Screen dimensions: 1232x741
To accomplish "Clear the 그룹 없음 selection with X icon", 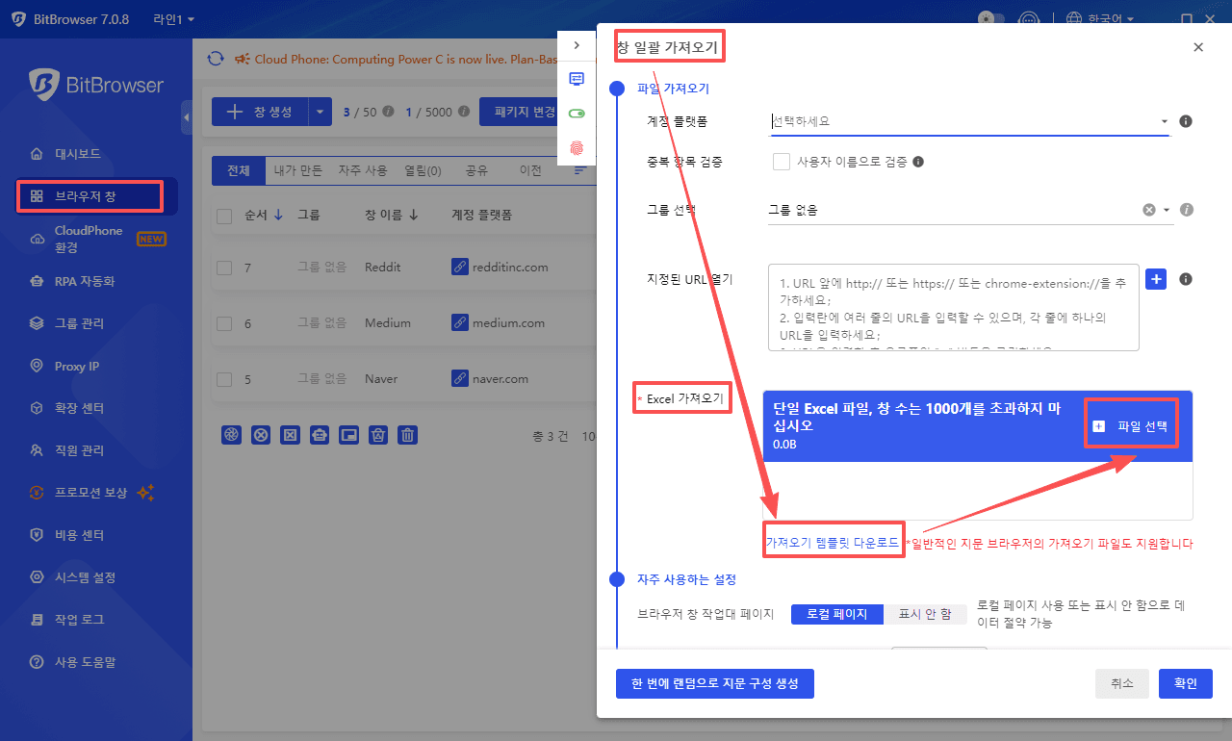I will click(1148, 210).
